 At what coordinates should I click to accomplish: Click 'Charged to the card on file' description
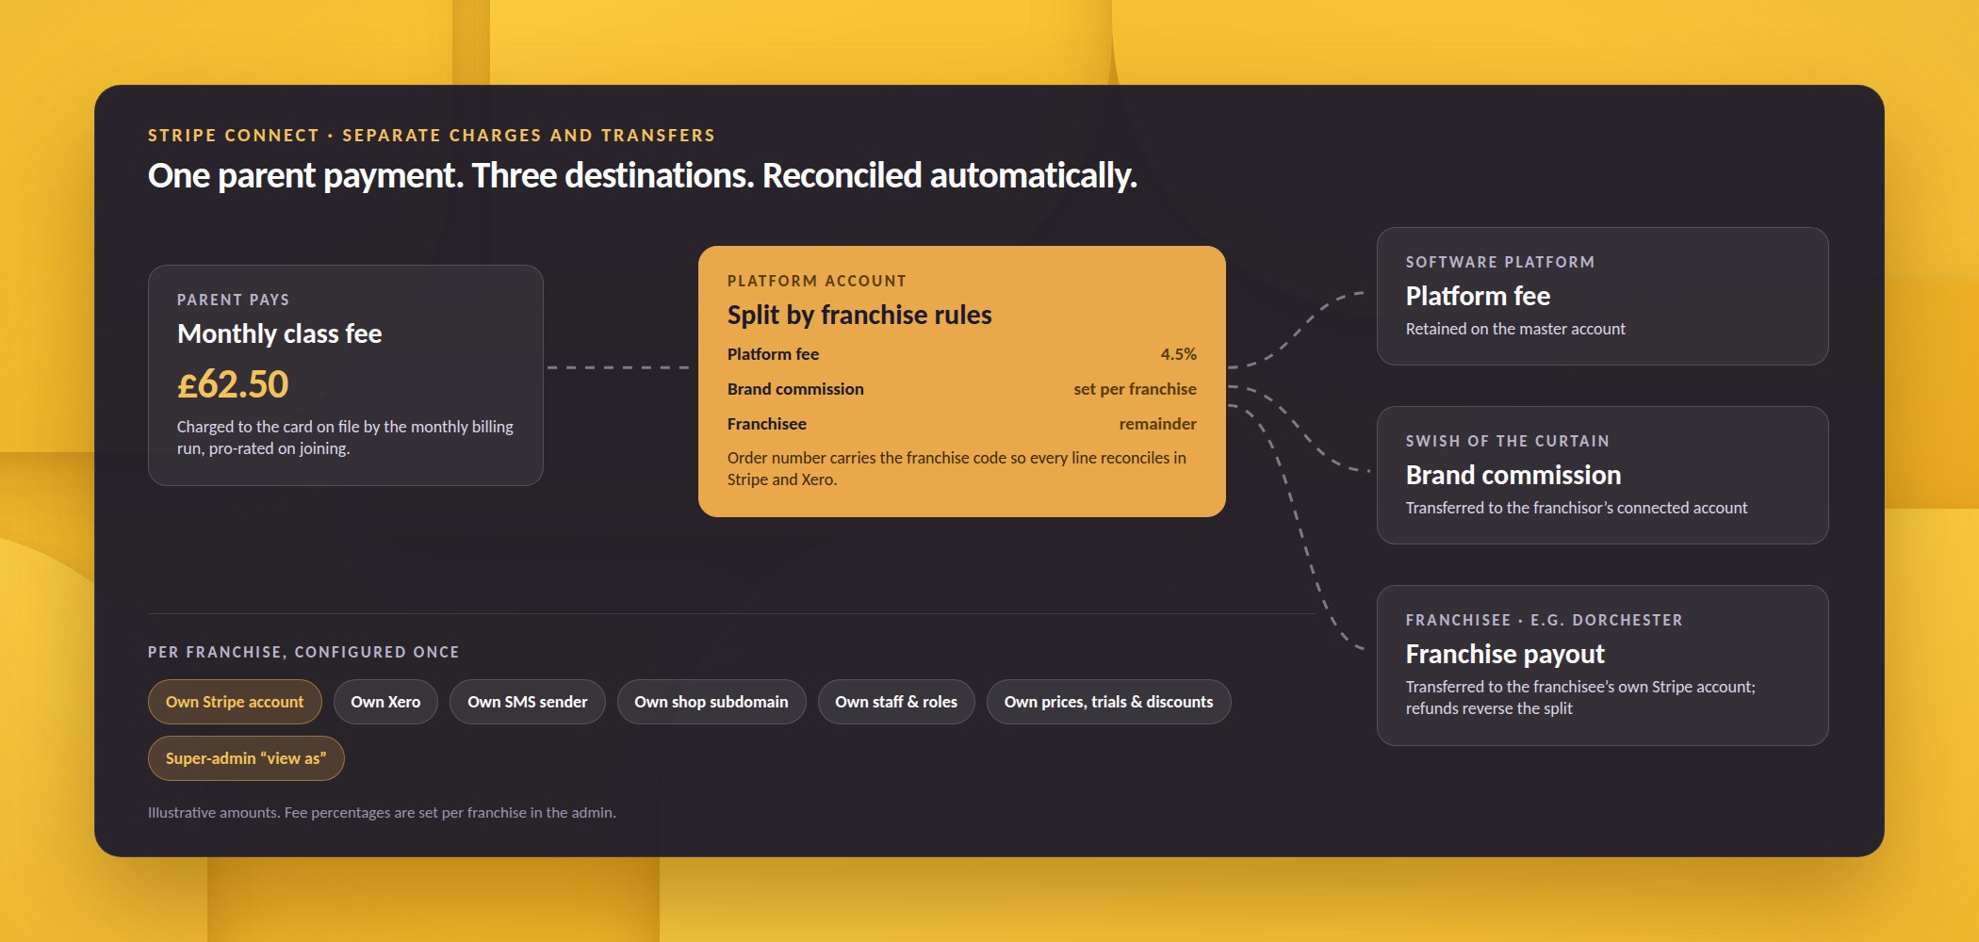pyautogui.click(x=345, y=437)
